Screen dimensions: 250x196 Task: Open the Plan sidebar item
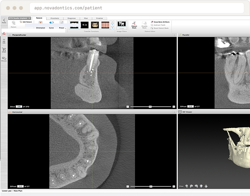pos(4,34)
